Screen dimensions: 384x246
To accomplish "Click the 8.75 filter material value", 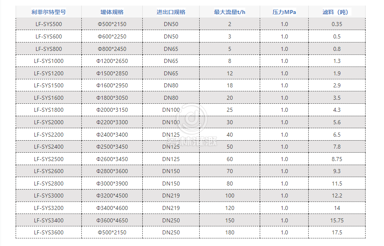I will 337,159.
